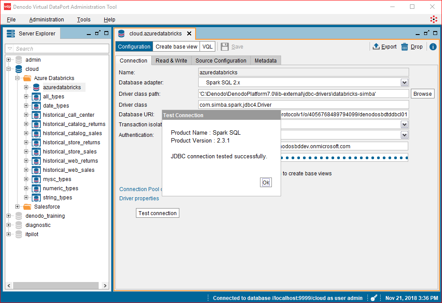This screenshot has height=303, width=442.
Task: Collapse the Azure Databricks folder
Action: pyautogui.click(x=18, y=78)
